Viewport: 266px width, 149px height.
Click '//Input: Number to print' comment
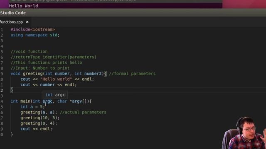click(x=40, y=68)
